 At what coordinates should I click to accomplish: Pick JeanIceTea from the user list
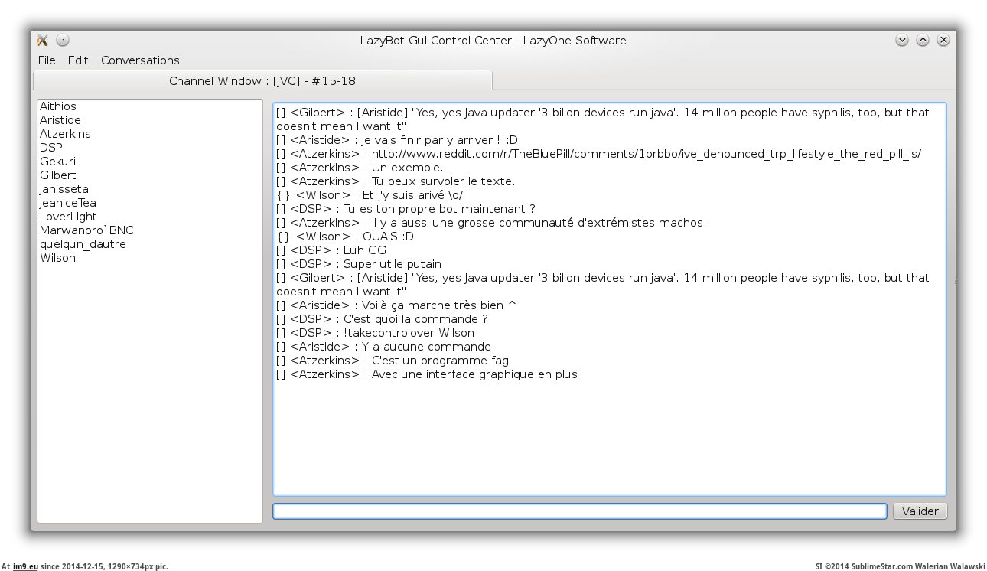[x=68, y=203]
